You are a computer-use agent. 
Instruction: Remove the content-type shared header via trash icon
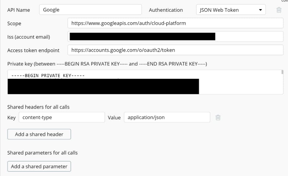tap(218, 117)
